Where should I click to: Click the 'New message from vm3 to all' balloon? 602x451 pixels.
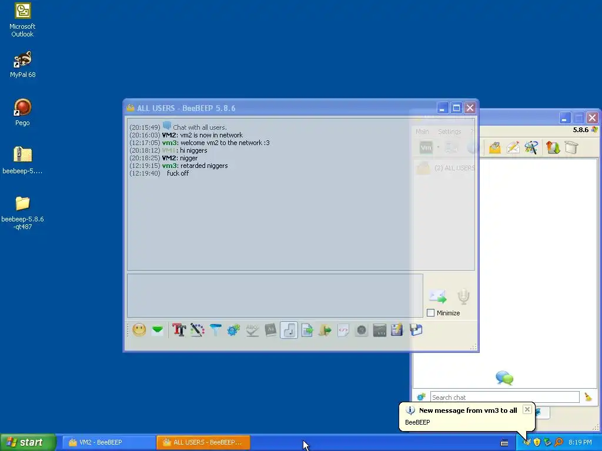(467, 410)
